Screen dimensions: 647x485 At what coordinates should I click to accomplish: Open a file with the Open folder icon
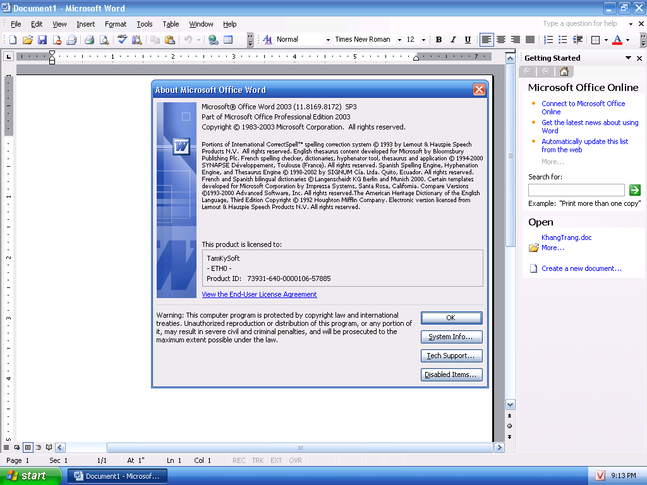(27, 40)
